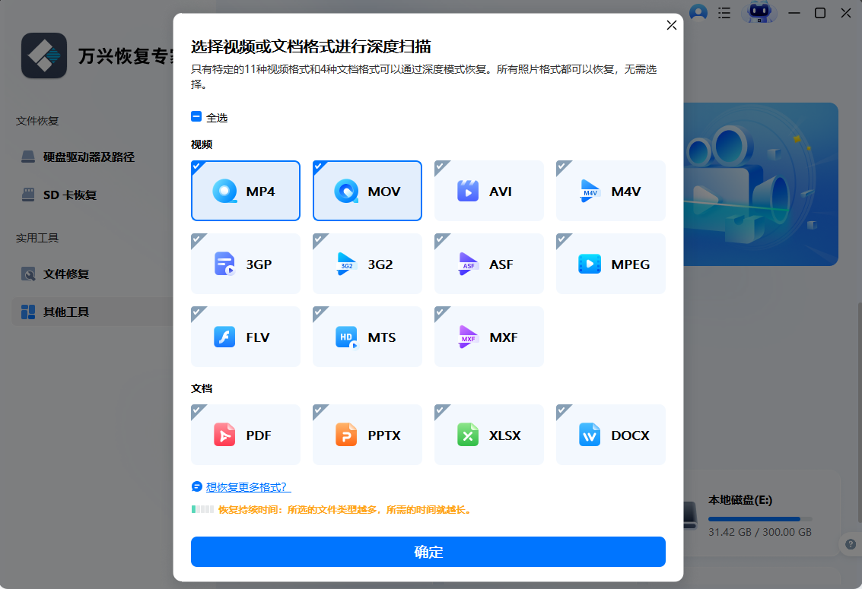Click the PDF document format icon
The width and height of the screenshot is (862, 589).
[x=245, y=435]
